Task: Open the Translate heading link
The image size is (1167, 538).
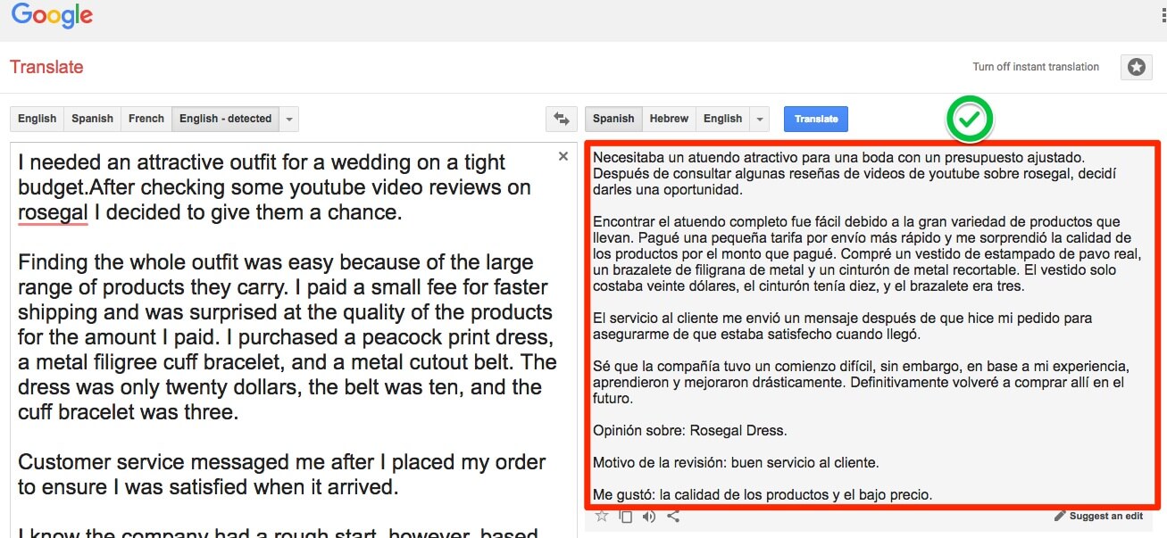Action: tap(46, 67)
